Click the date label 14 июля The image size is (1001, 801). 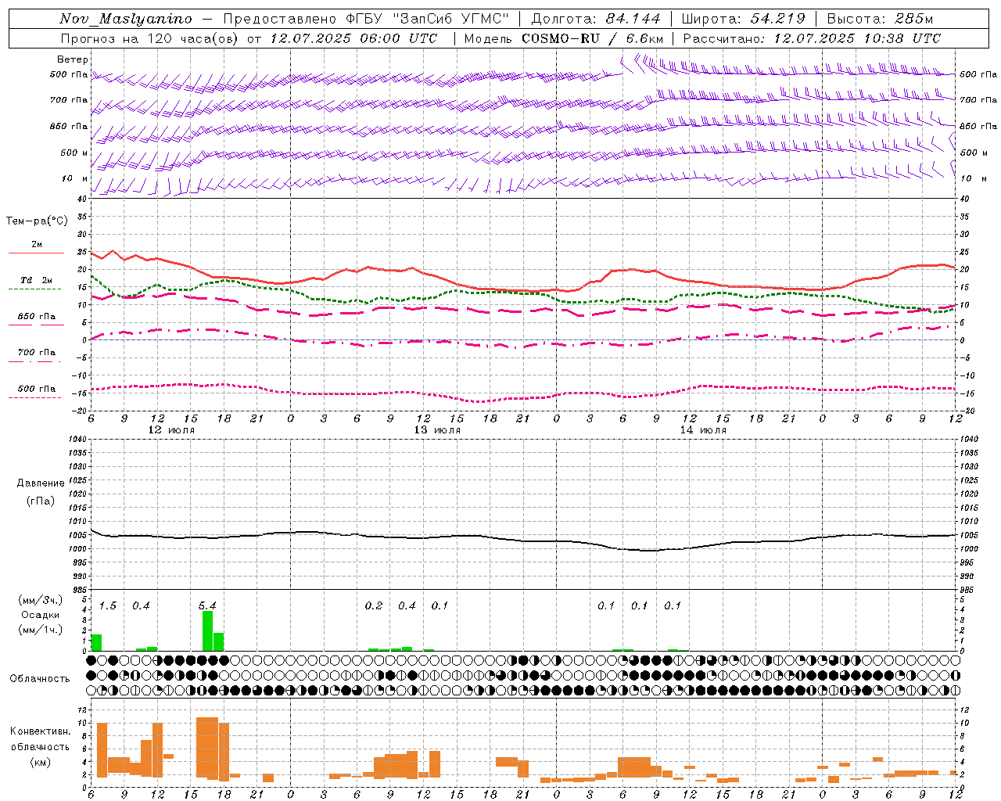[x=703, y=430]
